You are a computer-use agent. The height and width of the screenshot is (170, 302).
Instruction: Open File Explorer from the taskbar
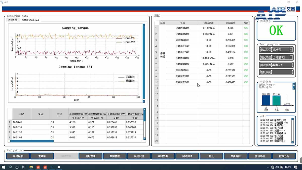[x=31, y=167]
